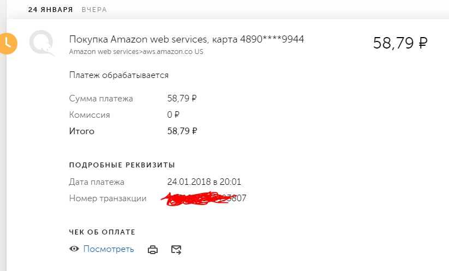
Task: Select the aws.amazon.co US merchant subtitle
Action: pos(136,52)
